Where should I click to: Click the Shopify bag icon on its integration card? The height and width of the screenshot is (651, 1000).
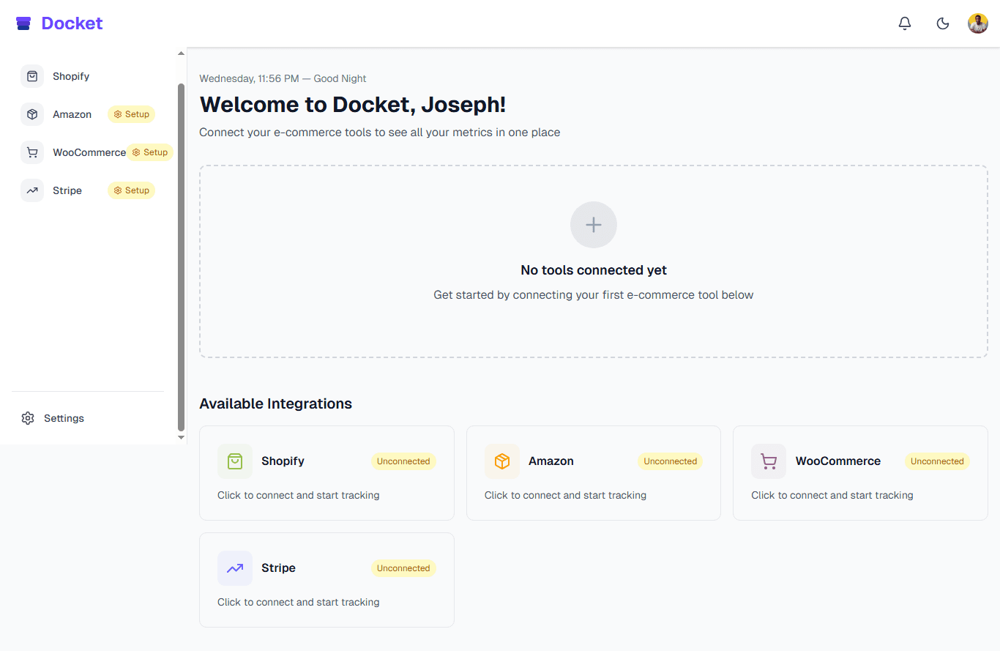(235, 461)
